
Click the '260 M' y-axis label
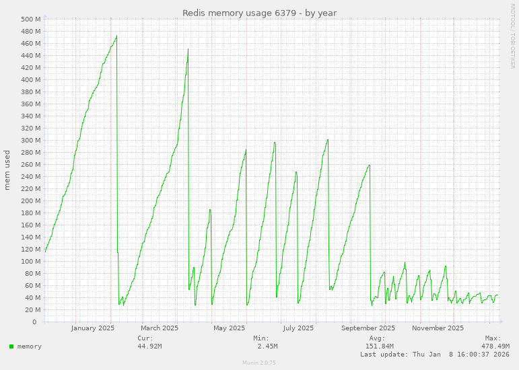coord(31,164)
